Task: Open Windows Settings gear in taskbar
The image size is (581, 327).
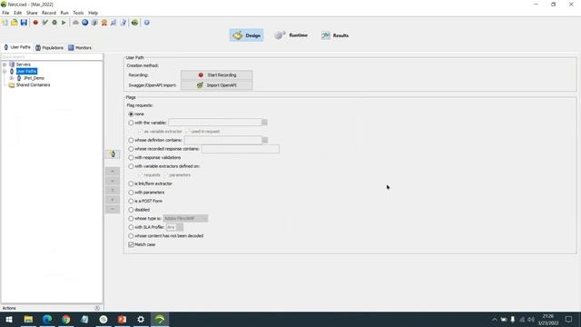Action: pyautogui.click(x=141, y=319)
